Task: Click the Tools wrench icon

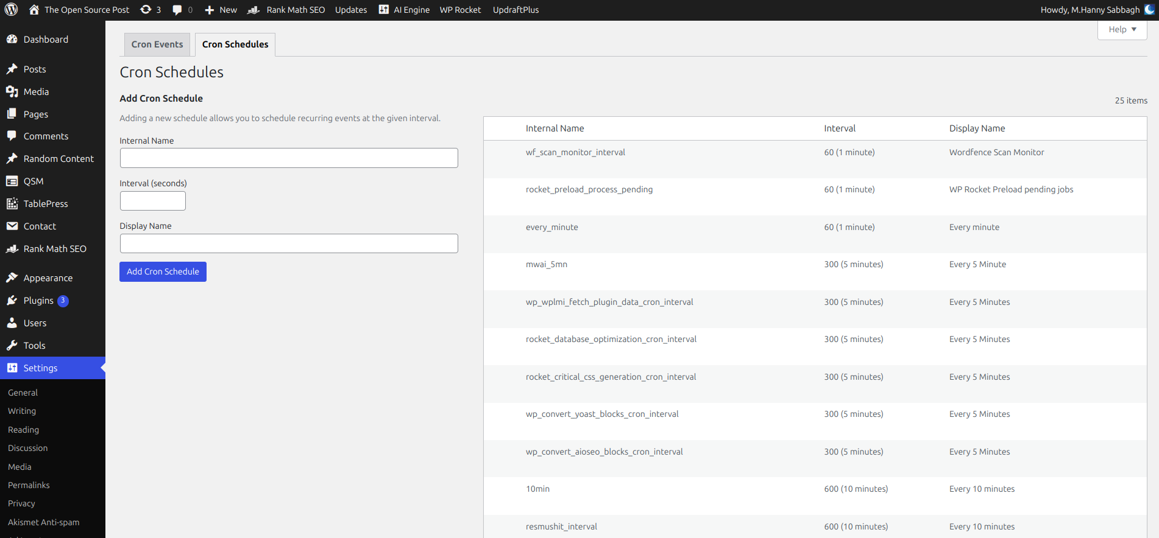Action: tap(12, 346)
